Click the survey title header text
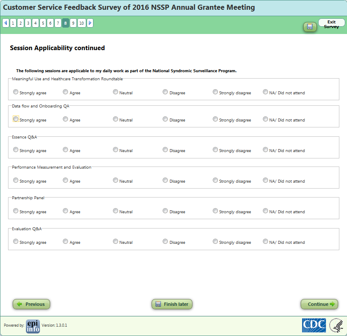The image size is (347, 336). point(129,7)
